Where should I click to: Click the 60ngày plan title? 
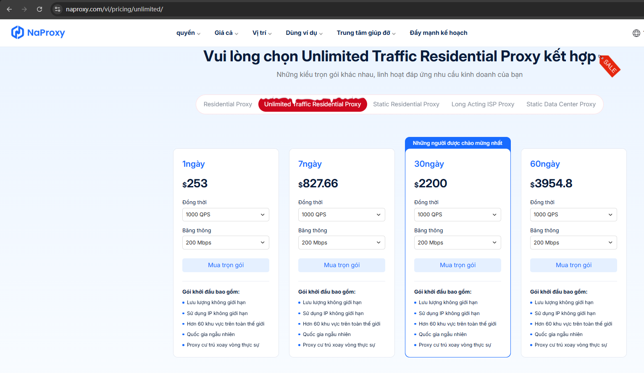545,164
